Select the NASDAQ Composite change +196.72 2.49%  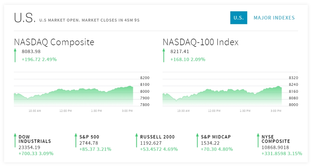pos(39,59)
